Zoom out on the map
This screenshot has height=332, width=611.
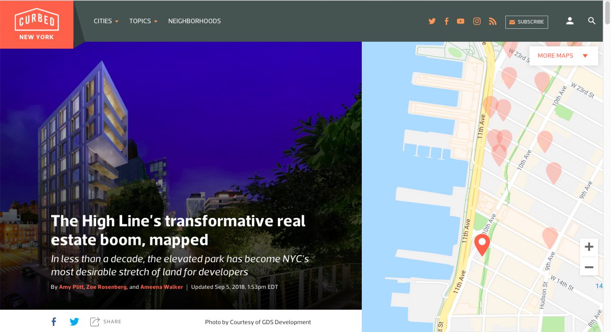pos(589,267)
